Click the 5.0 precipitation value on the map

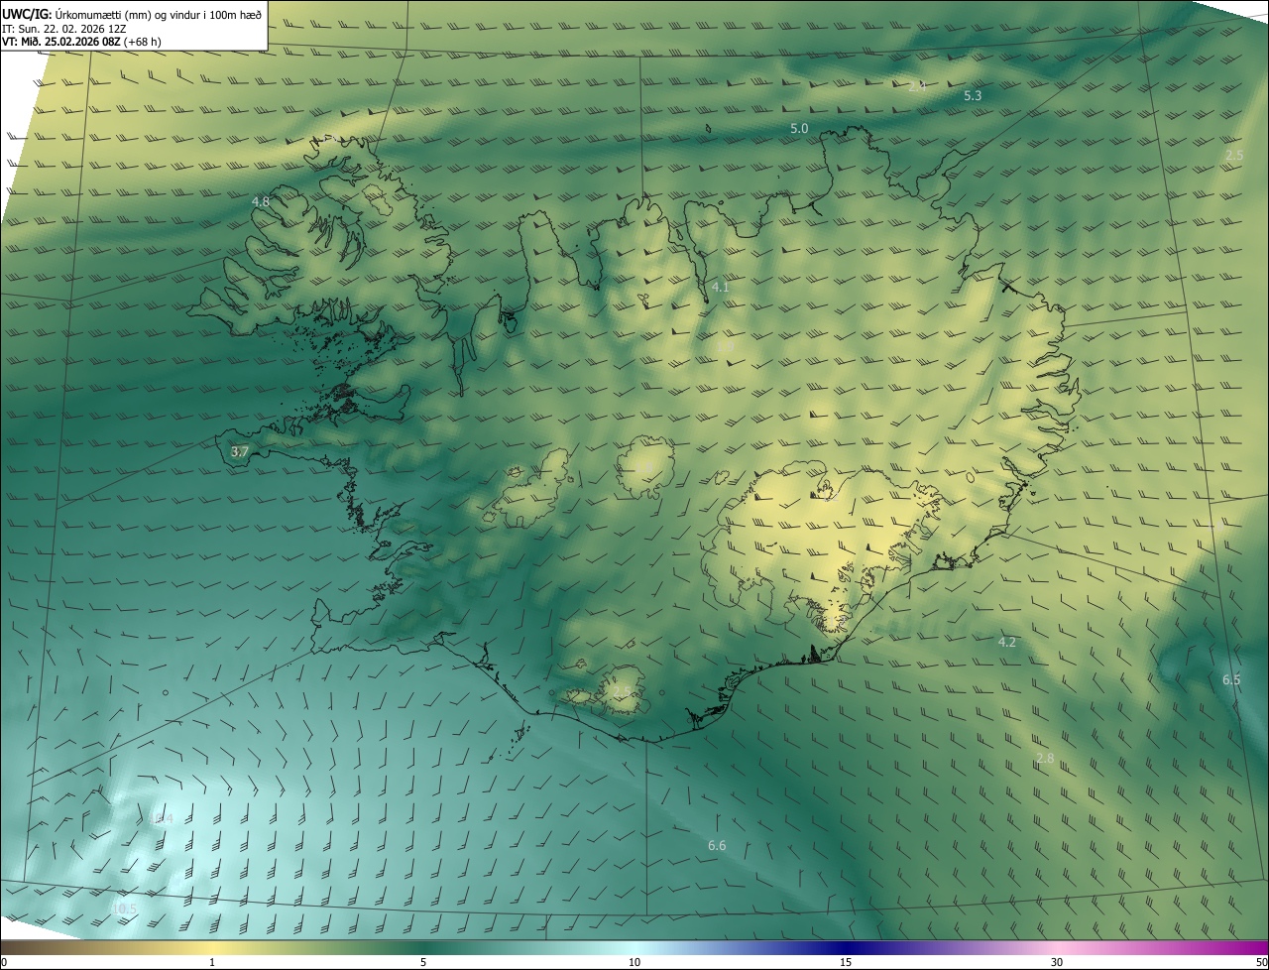pyautogui.click(x=799, y=129)
